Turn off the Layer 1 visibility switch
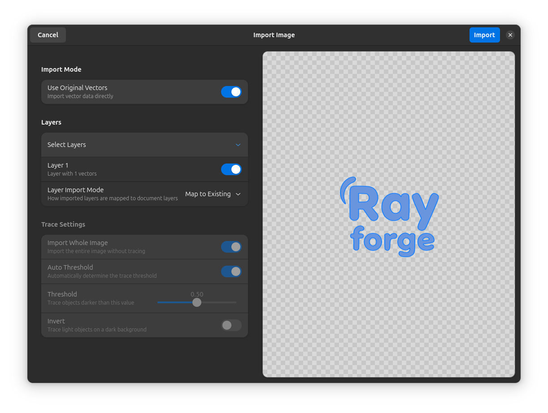The height and width of the screenshot is (413, 548). coord(231,169)
